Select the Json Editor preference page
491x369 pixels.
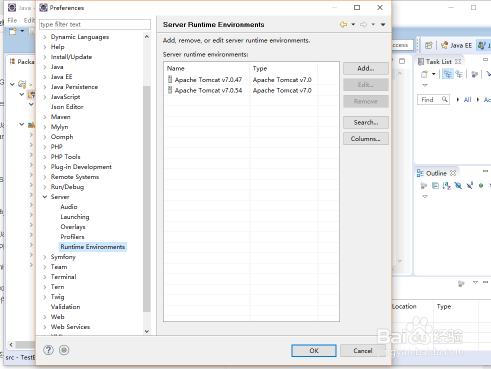[67, 107]
